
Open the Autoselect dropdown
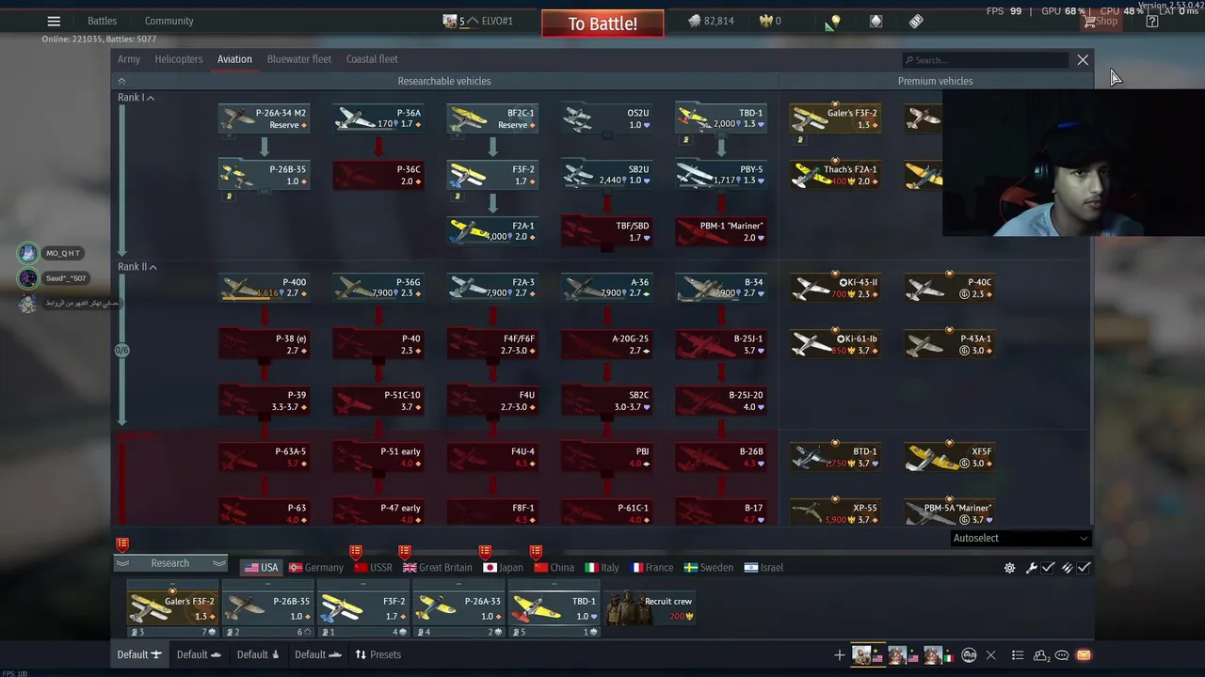click(x=1020, y=538)
